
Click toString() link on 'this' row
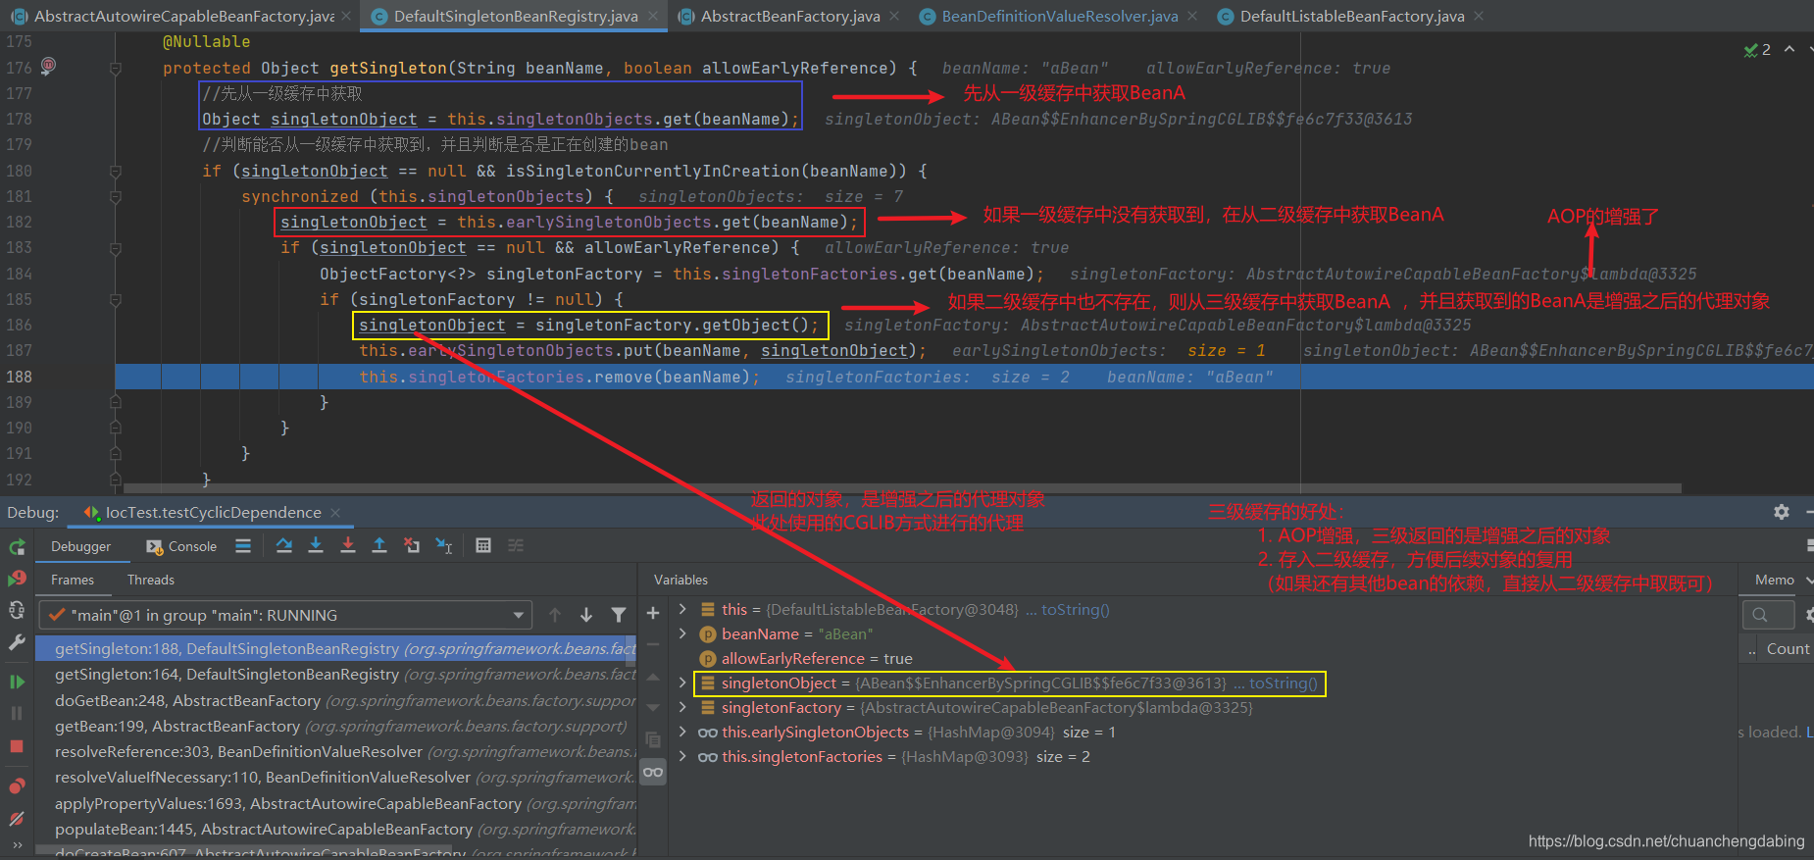tap(1076, 609)
